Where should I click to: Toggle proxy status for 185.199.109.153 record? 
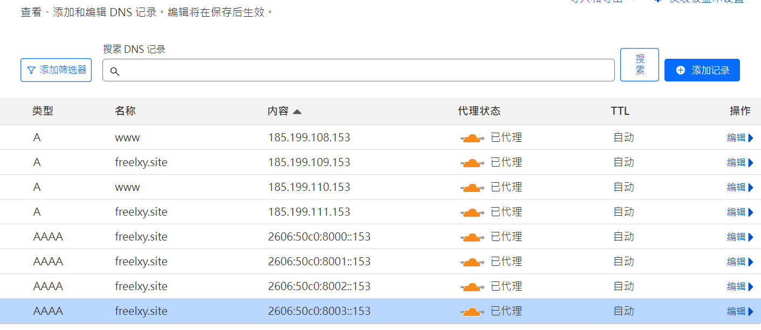pyautogui.click(x=472, y=162)
